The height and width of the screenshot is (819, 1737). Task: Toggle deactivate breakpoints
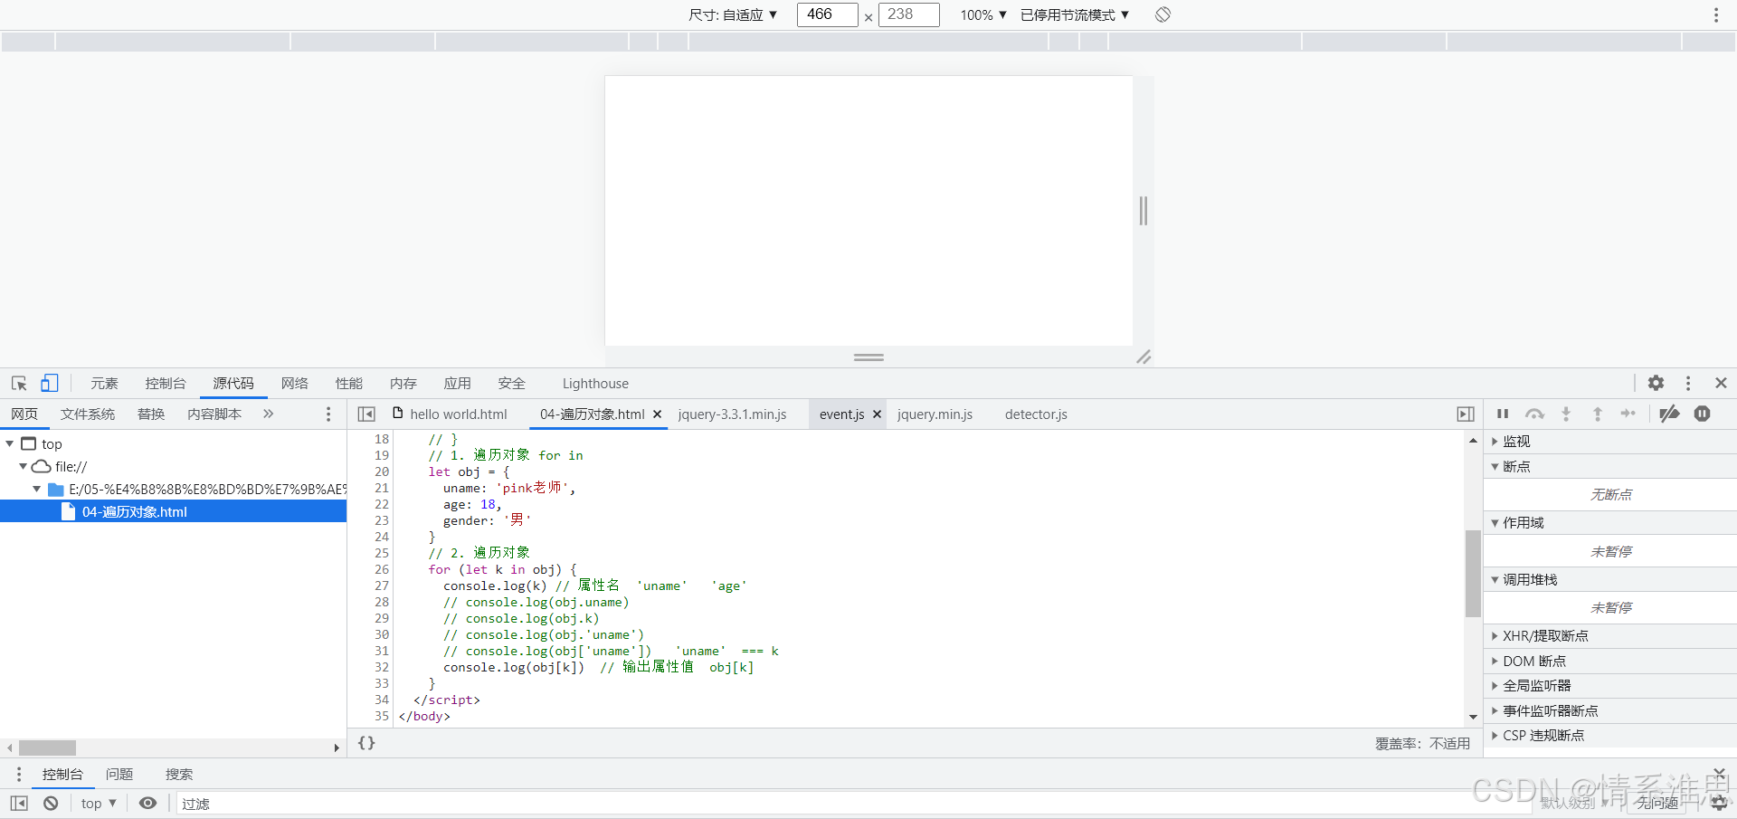pyautogui.click(x=1669, y=414)
